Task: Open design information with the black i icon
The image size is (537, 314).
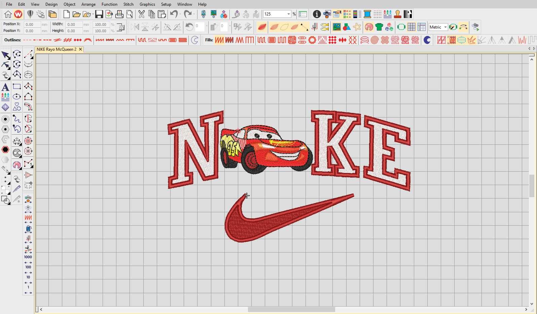Action: click(317, 14)
